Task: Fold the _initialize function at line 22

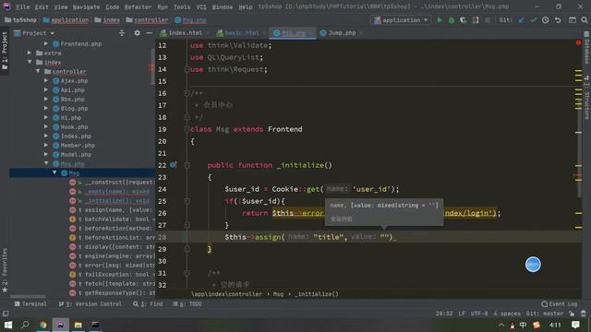Action: tap(187, 165)
